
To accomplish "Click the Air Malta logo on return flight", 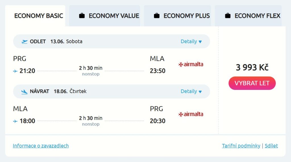I will [191, 114].
